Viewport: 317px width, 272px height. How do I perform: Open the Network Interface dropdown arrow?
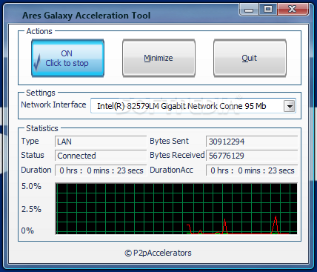click(290, 106)
